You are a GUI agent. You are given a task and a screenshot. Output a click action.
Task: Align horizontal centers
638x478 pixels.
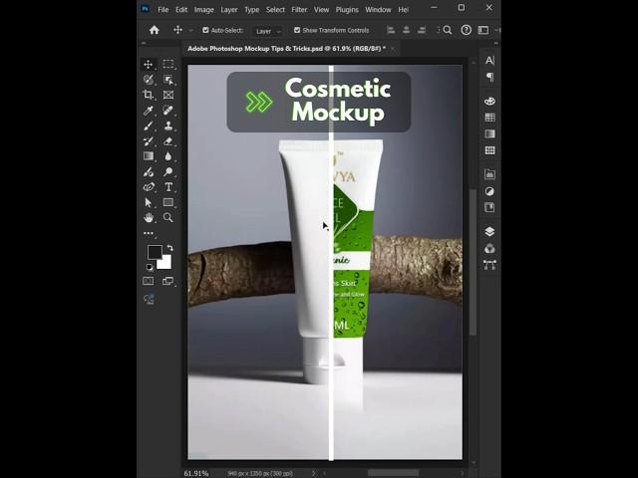[406, 30]
